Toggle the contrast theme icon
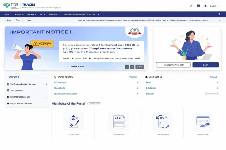The height and width of the screenshot is (150, 226). click(x=205, y=6)
